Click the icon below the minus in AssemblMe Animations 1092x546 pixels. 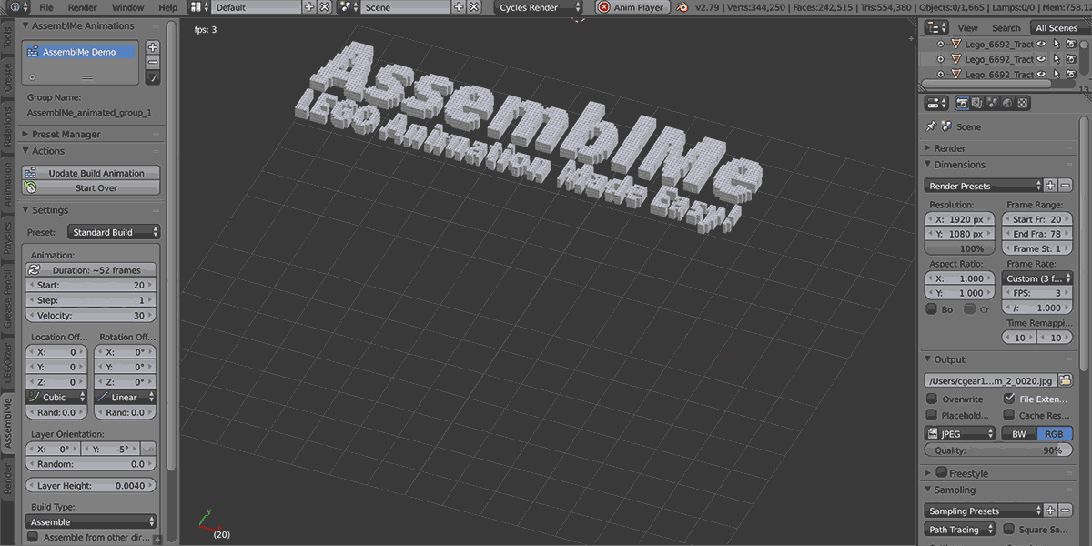pos(152,77)
